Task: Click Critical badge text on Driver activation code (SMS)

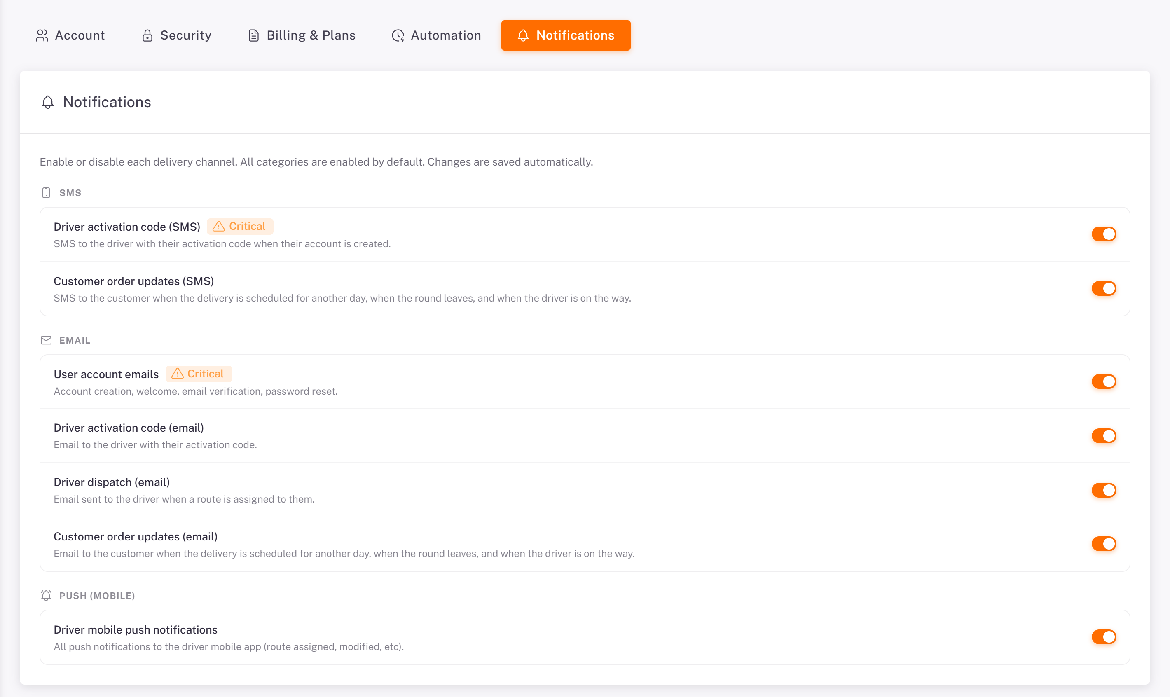Action: point(247,227)
